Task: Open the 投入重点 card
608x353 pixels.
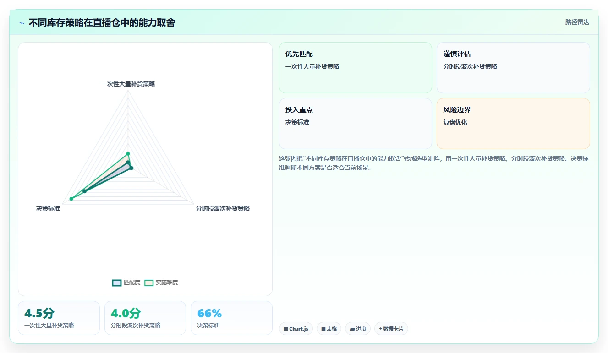Action: [356, 124]
